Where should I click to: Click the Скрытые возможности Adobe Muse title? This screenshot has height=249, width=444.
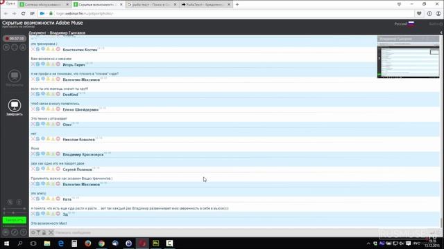(42, 23)
